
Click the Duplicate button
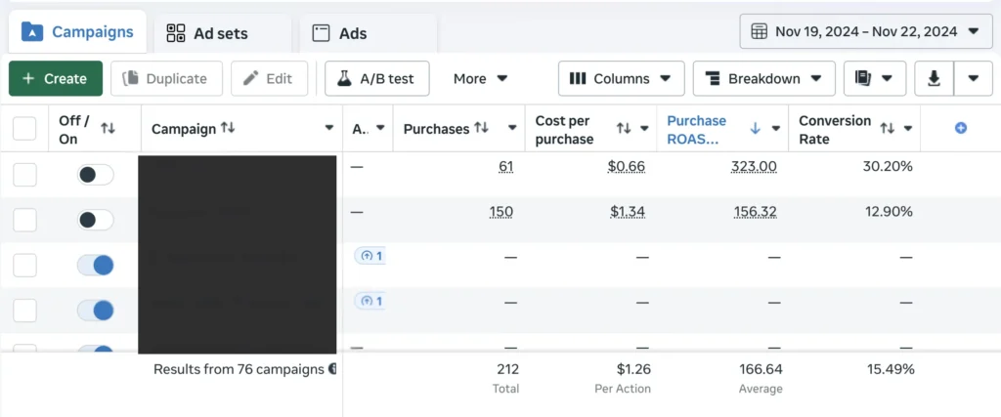pyautogui.click(x=166, y=78)
